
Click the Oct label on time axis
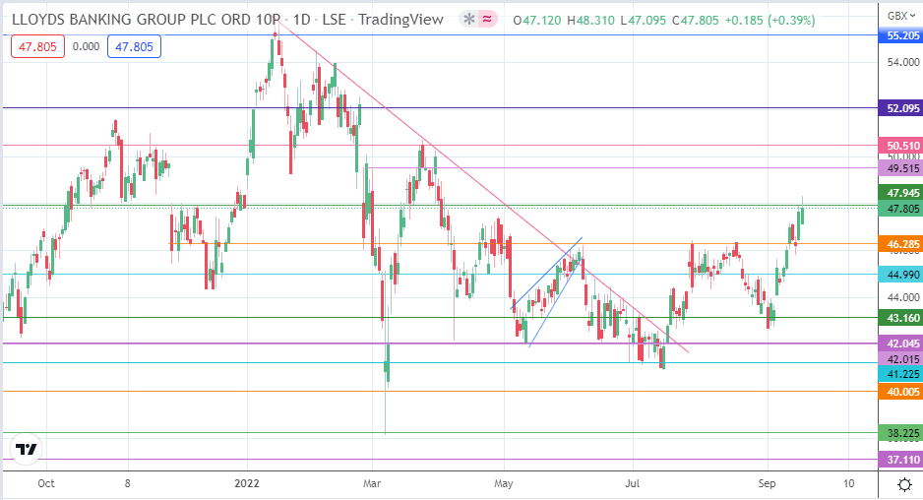(46, 483)
